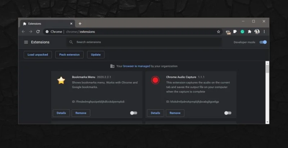
Task: Open the Grammarly extension icon
Action: pos(242,32)
